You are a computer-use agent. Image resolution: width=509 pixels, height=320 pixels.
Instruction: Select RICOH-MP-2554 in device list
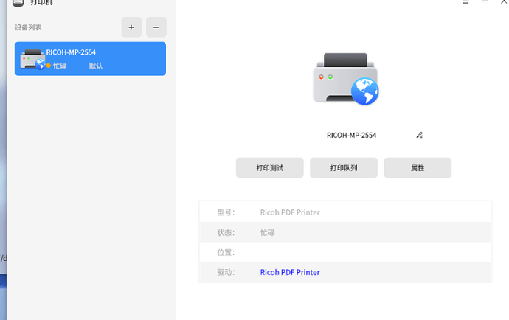point(90,59)
